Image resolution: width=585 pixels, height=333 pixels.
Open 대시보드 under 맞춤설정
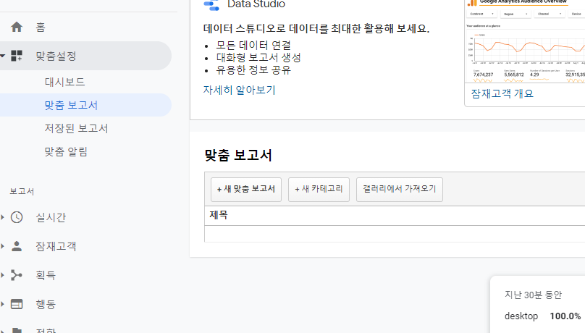click(65, 82)
